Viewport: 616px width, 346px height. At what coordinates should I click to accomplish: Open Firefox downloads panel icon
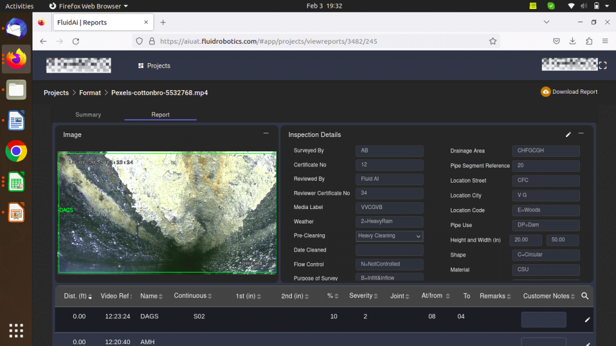572,41
